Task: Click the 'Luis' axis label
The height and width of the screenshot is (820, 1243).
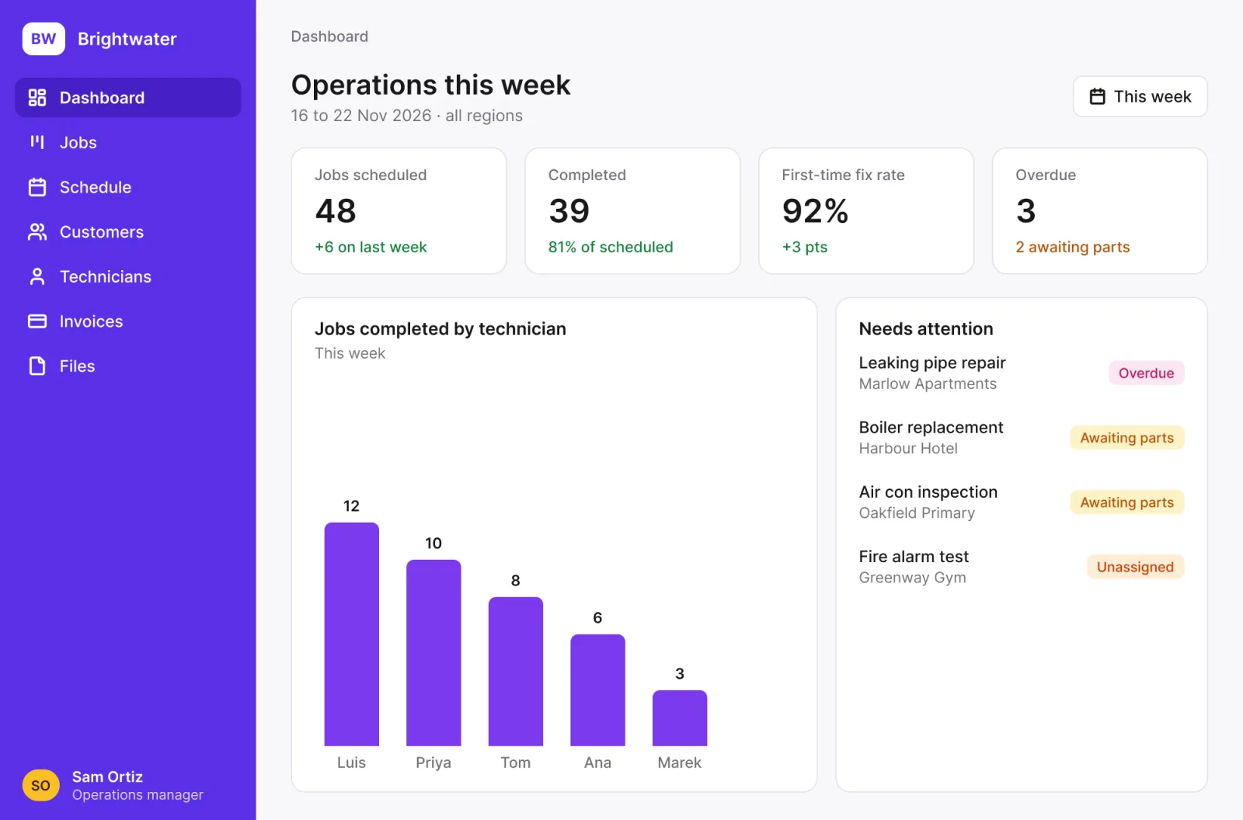Action: click(x=351, y=763)
